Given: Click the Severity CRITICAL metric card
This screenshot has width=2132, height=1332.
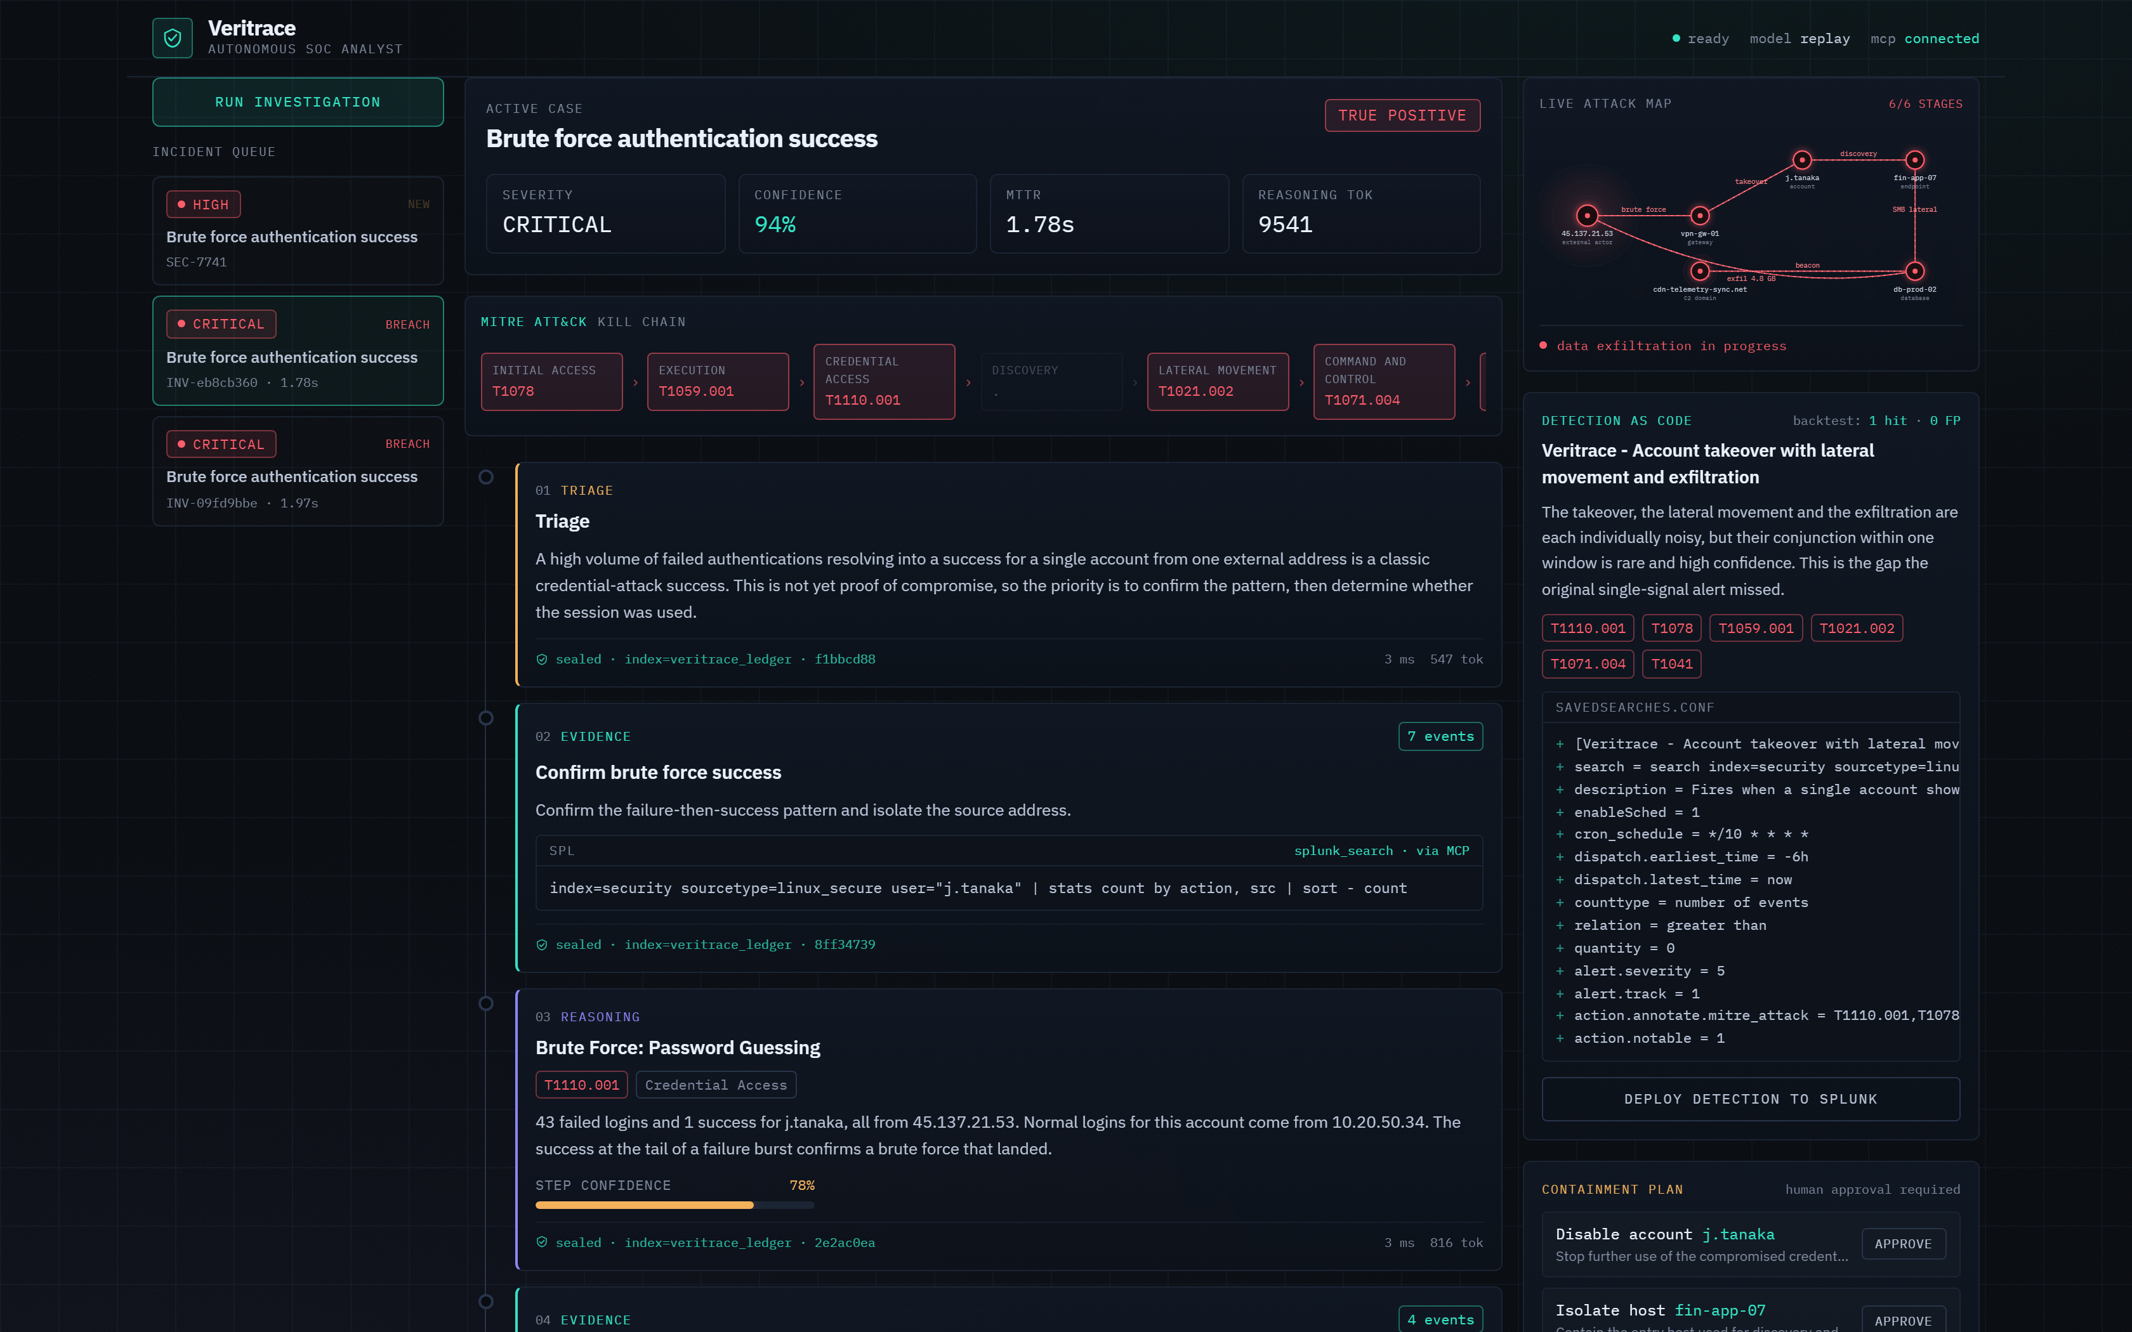Looking at the screenshot, I should pyautogui.click(x=605, y=213).
